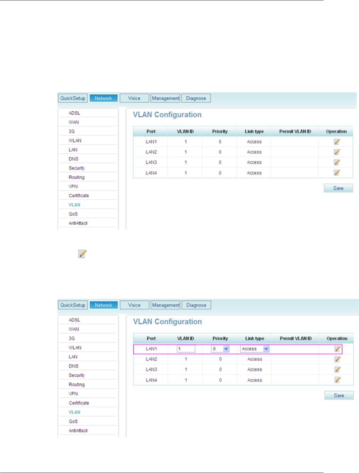
Task: Click Operation header in lower table
Action: point(337,339)
